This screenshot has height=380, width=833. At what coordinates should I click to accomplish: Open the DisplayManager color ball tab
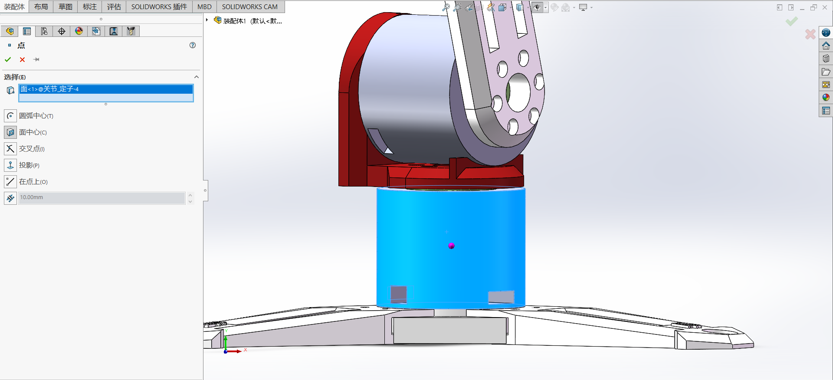[79, 31]
